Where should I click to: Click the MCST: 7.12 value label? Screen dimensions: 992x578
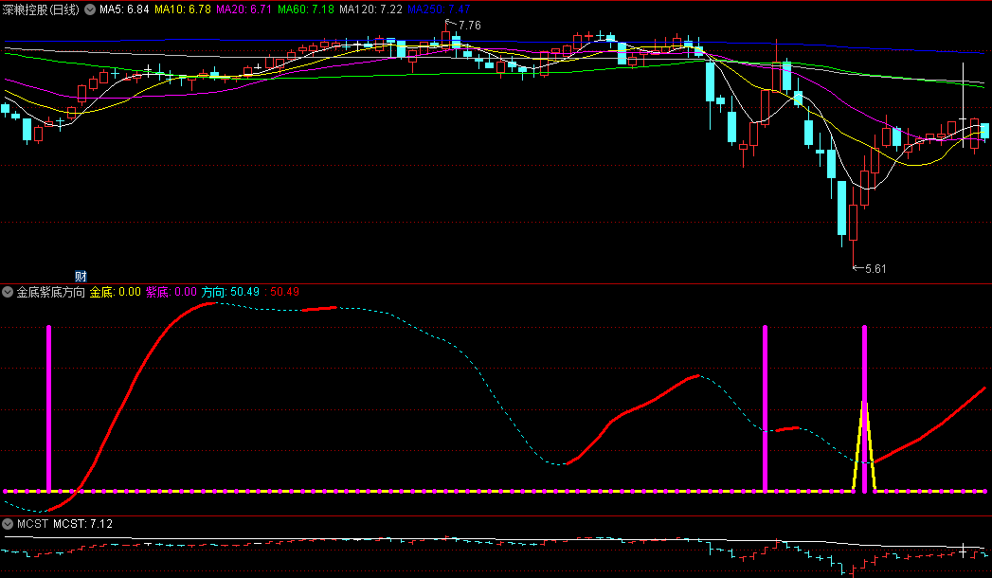(82, 524)
